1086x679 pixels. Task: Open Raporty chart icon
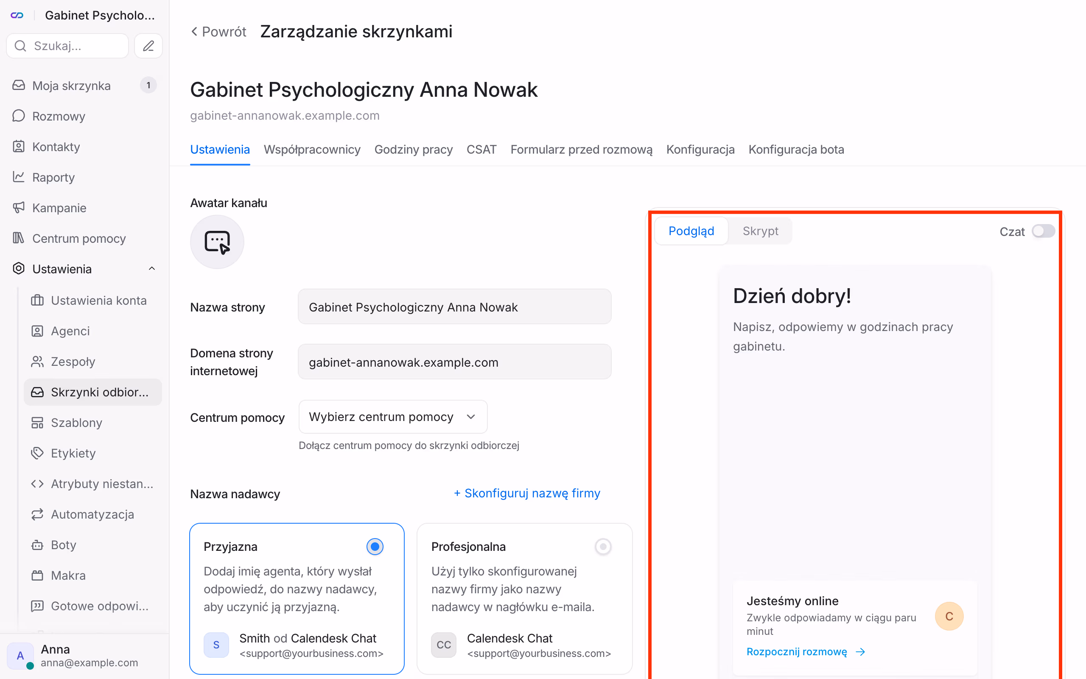[18, 177]
